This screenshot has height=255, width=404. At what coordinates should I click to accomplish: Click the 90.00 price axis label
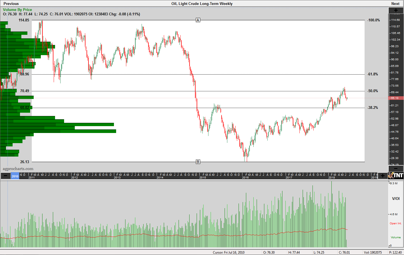(x=395, y=59)
